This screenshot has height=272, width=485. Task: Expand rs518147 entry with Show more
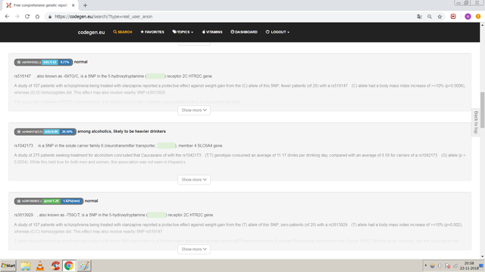tap(194, 110)
